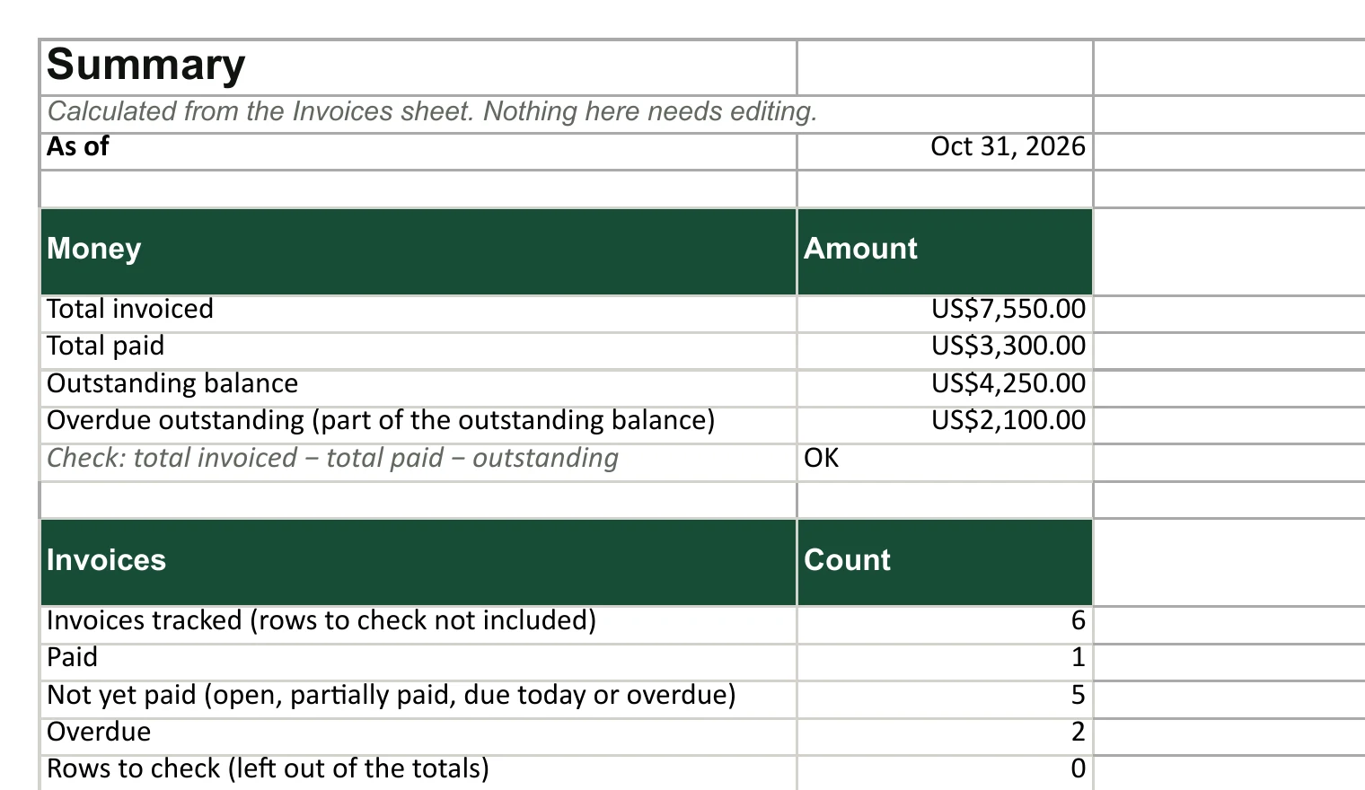The image size is (1365, 790).
Task: Select the Count header cell
Action: (x=945, y=562)
